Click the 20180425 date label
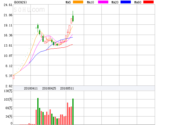 tap(49, 88)
